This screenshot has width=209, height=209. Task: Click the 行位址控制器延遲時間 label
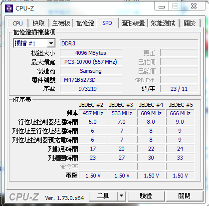[48, 122]
